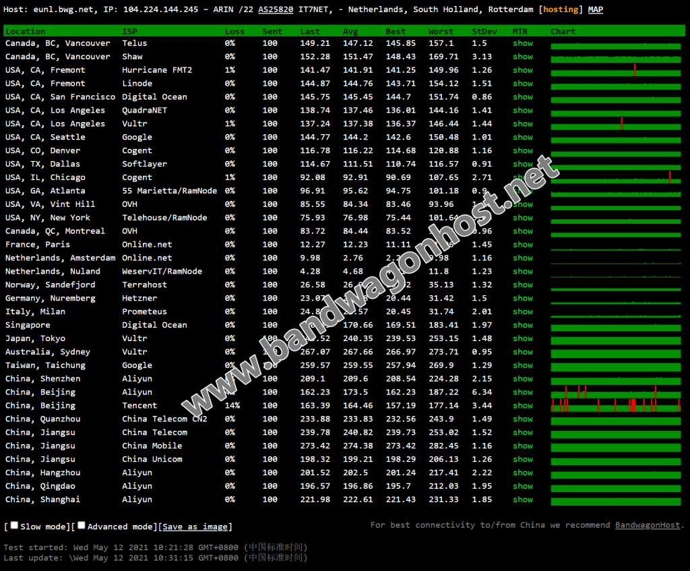Viewport: 690px width, 571px height.
Task: Show MTR for Hangzhou Aliyun row
Action: [523, 473]
